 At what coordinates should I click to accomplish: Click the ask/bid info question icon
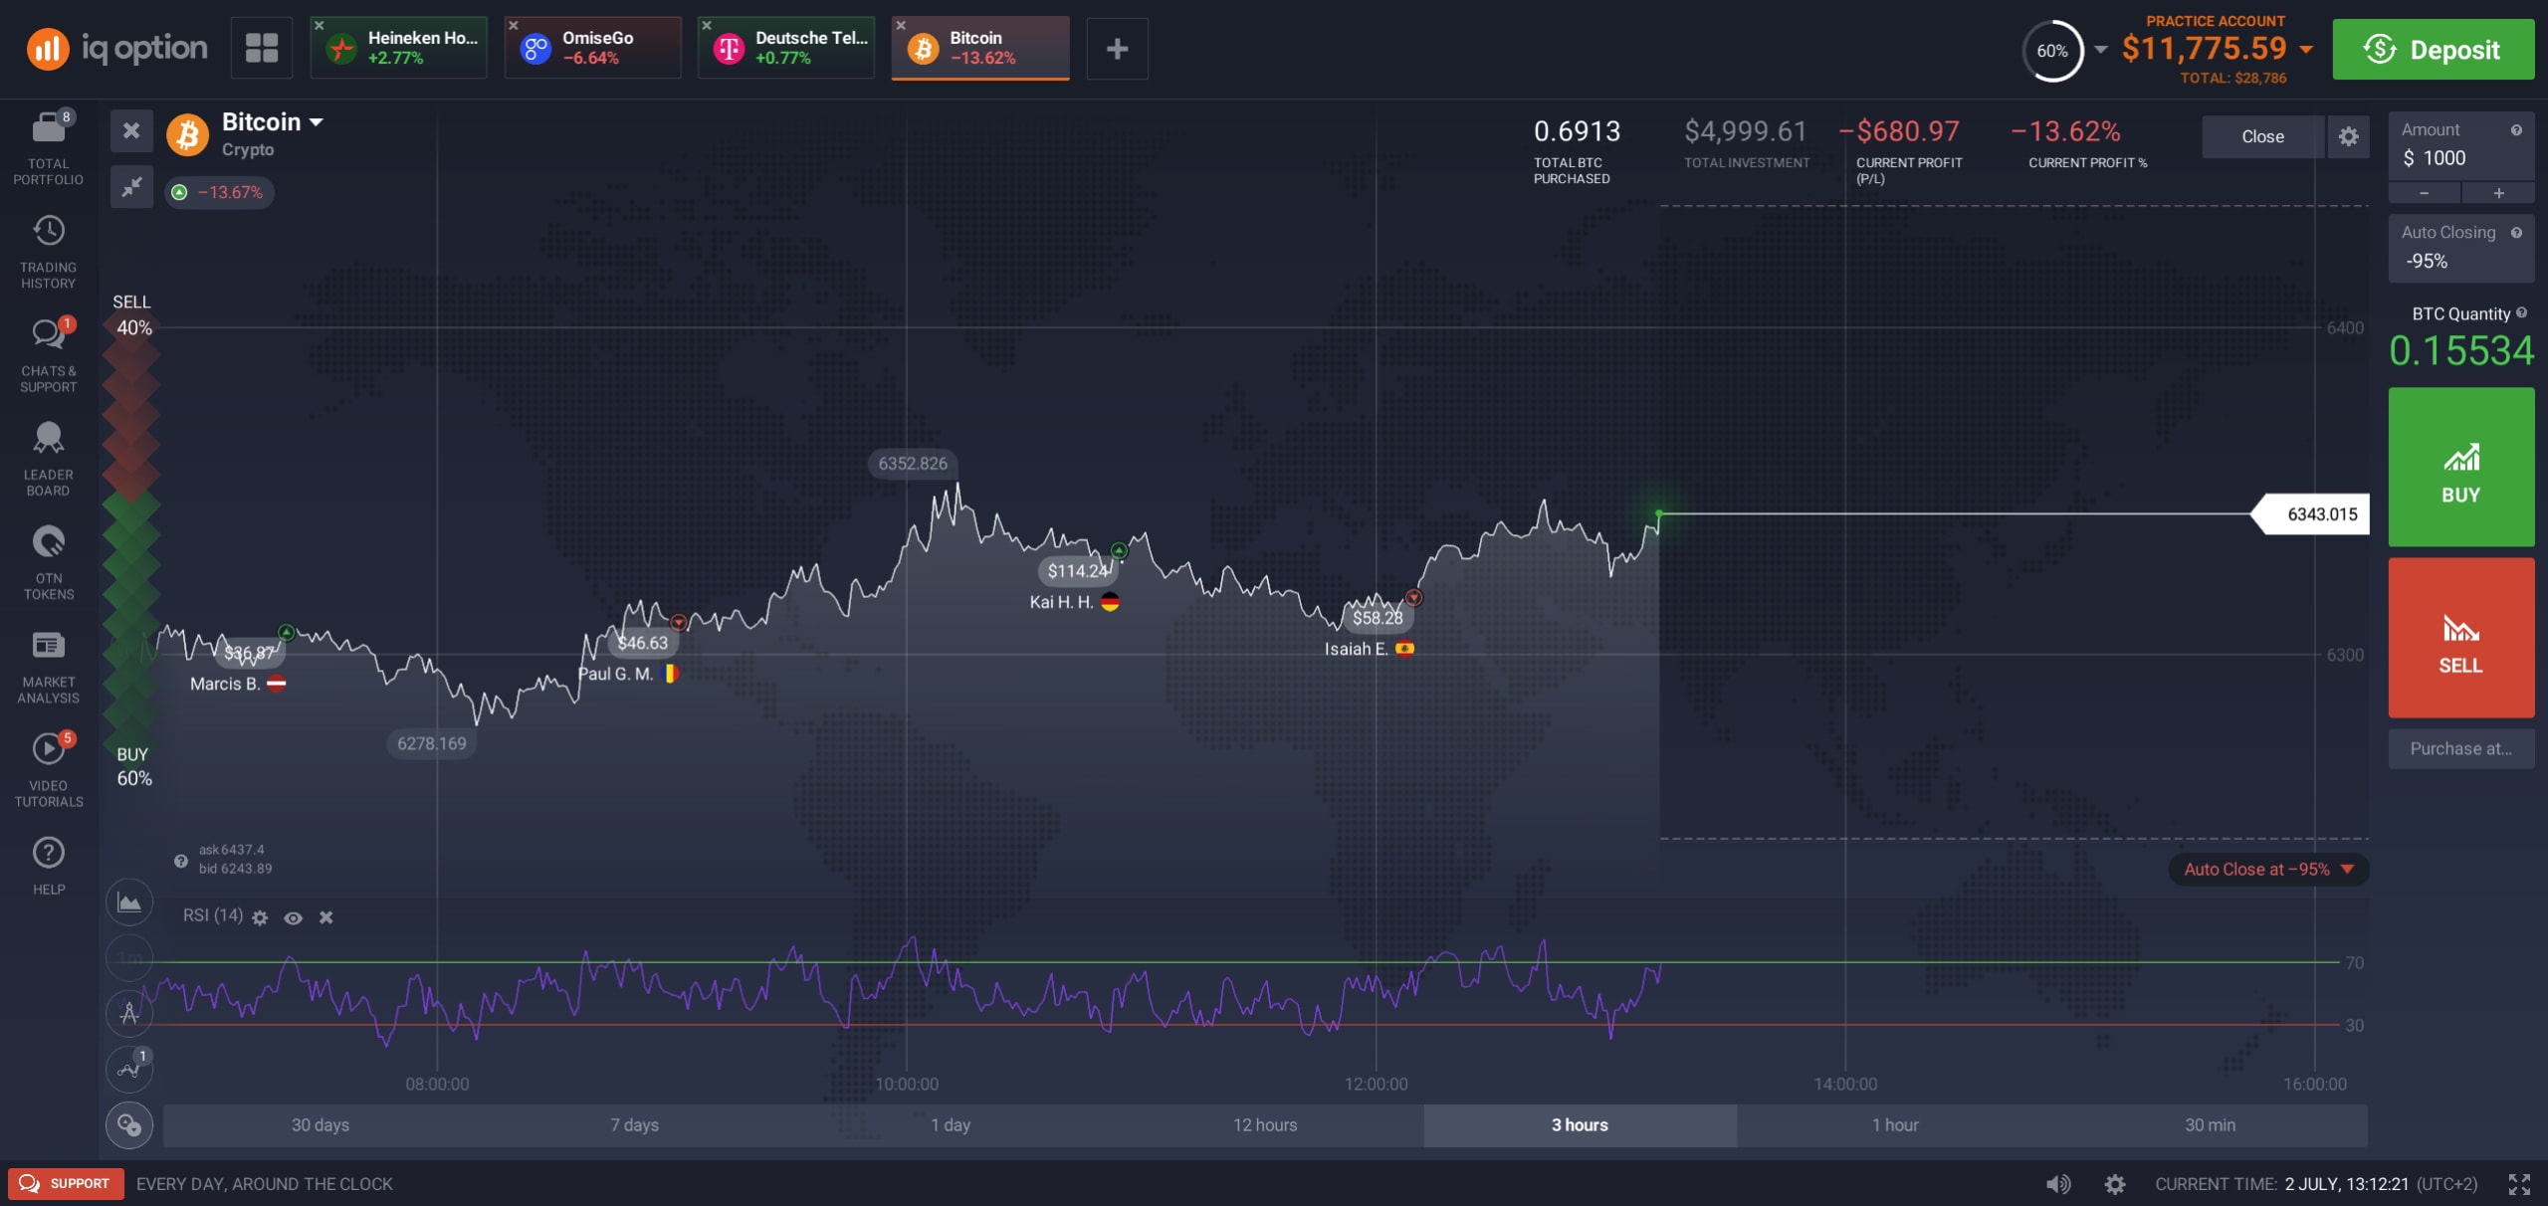[180, 861]
